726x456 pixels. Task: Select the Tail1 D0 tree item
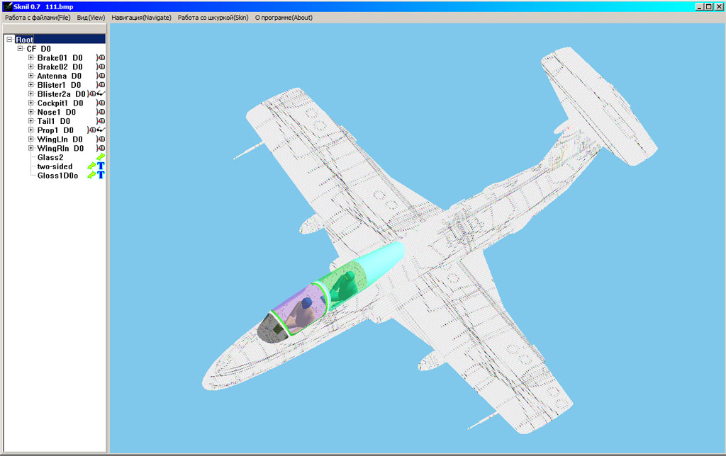[x=54, y=121]
